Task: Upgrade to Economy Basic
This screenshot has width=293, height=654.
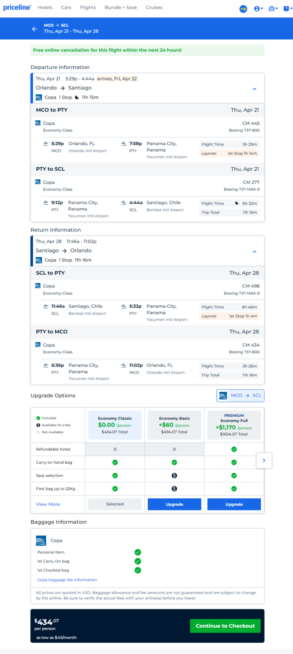Action: 174,504
